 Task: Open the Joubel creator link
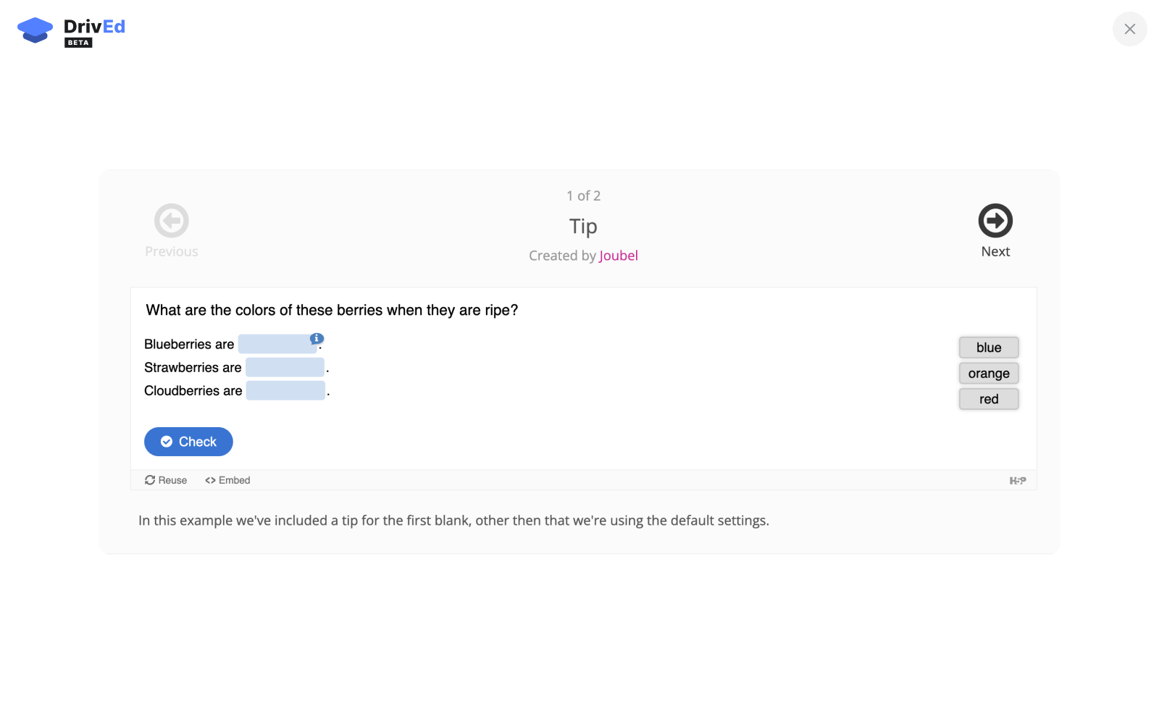(619, 256)
